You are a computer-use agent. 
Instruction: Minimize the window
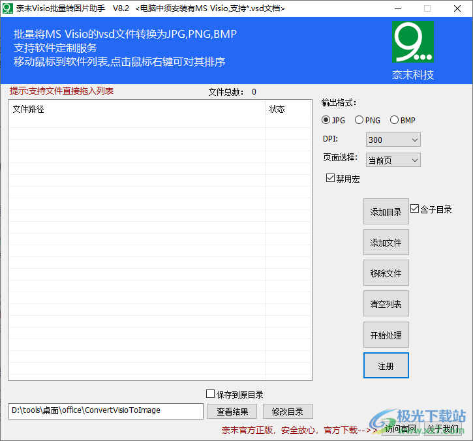point(398,8)
